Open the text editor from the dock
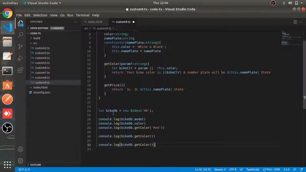Screen dimensions: 306x172 (x=8, y=56)
